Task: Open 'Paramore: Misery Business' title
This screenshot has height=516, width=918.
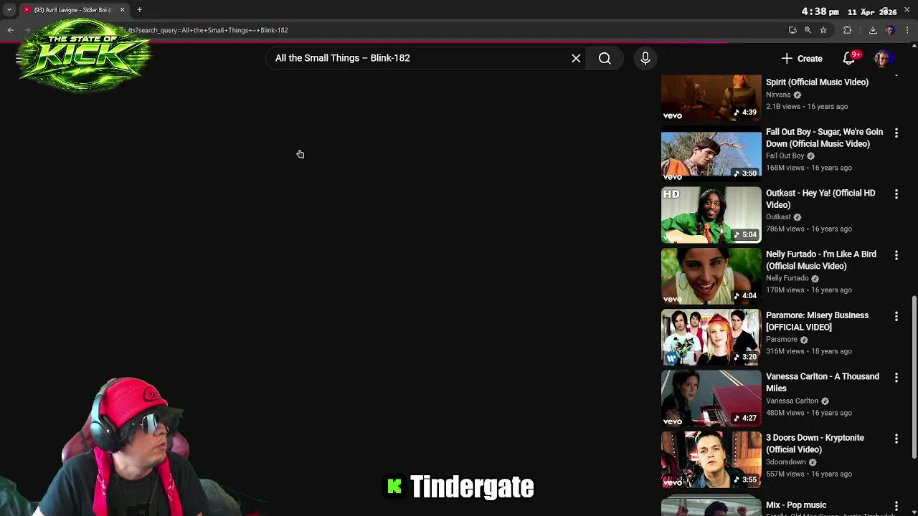Action: tap(817, 321)
